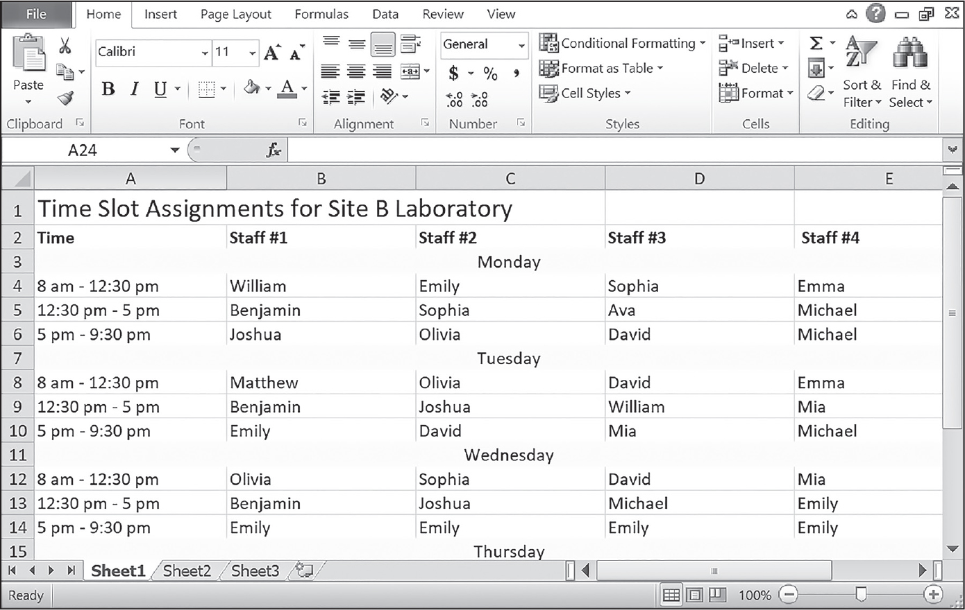Image resolution: width=965 pixels, height=610 pixels.
Task: Decrease indent in Alignment group
Action: pyautogui.click(x=331, y=97)
